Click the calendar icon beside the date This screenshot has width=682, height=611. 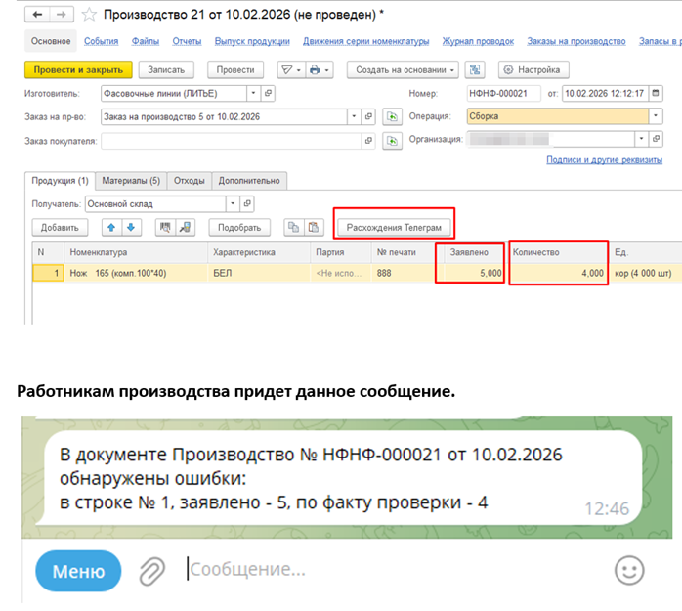pos(656,93)
